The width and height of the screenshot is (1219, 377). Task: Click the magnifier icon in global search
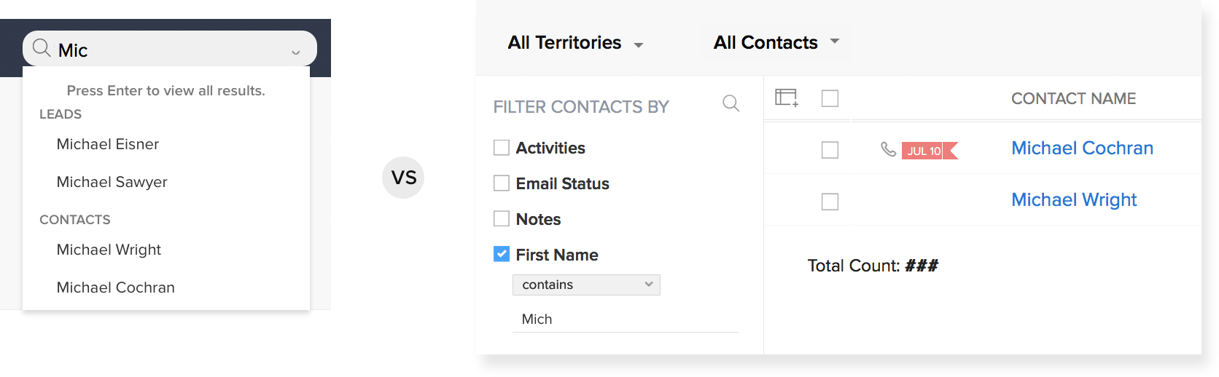(42, 49)
